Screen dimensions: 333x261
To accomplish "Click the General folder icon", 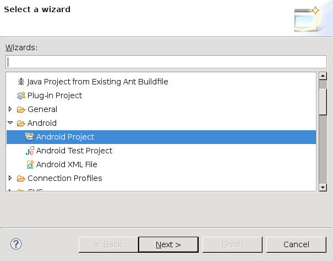I will pos(21,109).
